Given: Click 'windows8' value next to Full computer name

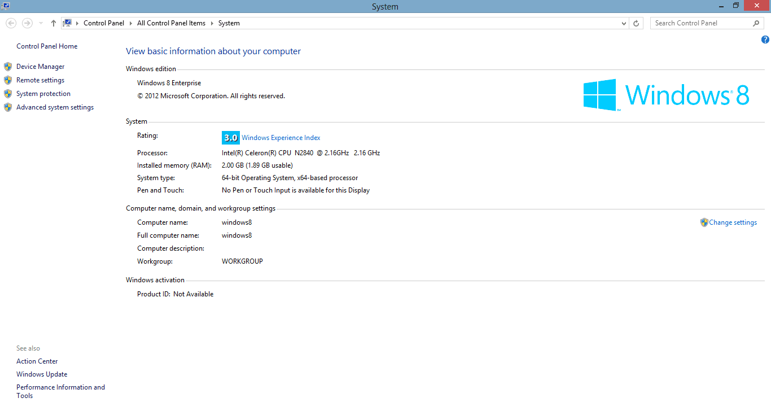Looking at the screenshot, I should 237,235.
